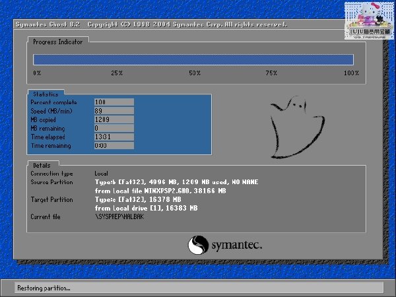Click the Local drive [1] 16383 MB line

pyautogui.click(x=147, y=208)
